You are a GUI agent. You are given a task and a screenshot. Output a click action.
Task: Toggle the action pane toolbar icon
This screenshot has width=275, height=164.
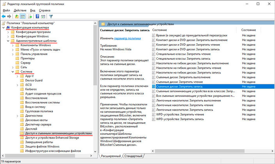tap(43, 16)
